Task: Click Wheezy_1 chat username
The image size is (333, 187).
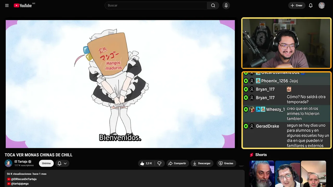Action: 275,109
